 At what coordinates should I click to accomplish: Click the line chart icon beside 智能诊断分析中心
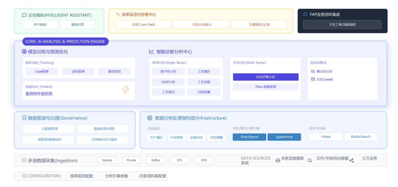point(151,52)
